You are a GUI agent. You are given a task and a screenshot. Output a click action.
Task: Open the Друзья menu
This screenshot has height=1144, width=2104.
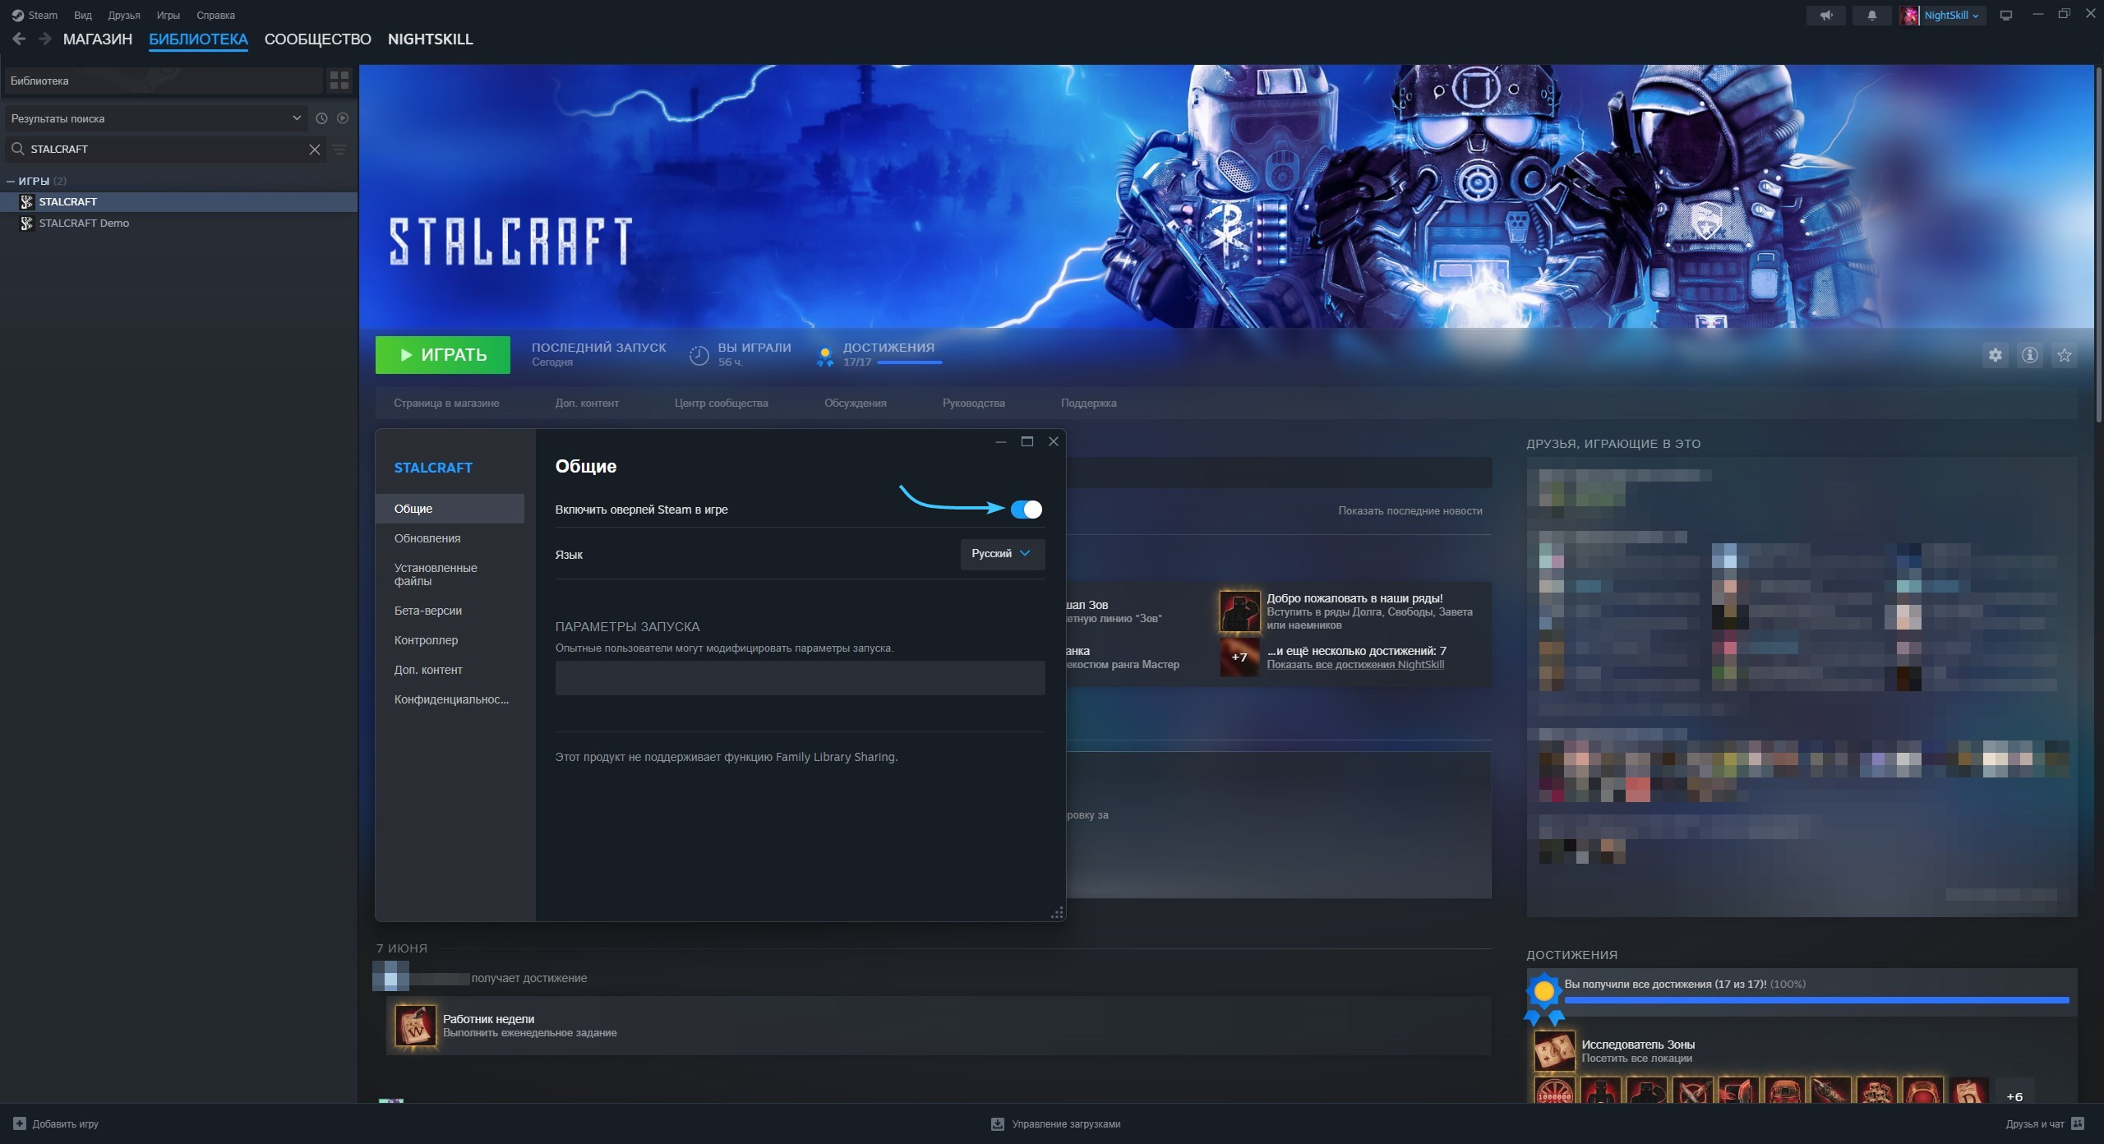123,15
